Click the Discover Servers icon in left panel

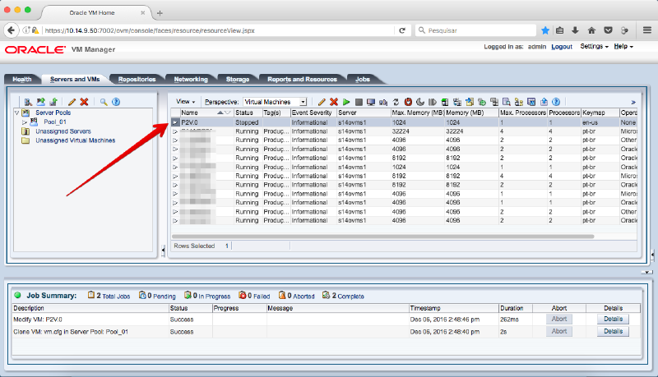pos(29,102)
